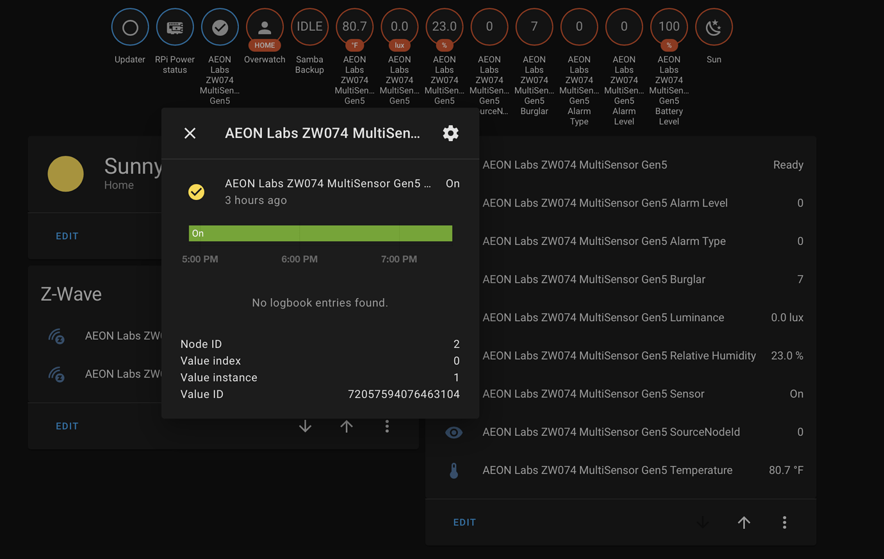Click the Z-Wave card title
884x559 pixels.
[x=71, y=294]
